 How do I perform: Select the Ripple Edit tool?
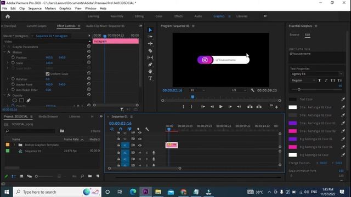click(150, 44)
